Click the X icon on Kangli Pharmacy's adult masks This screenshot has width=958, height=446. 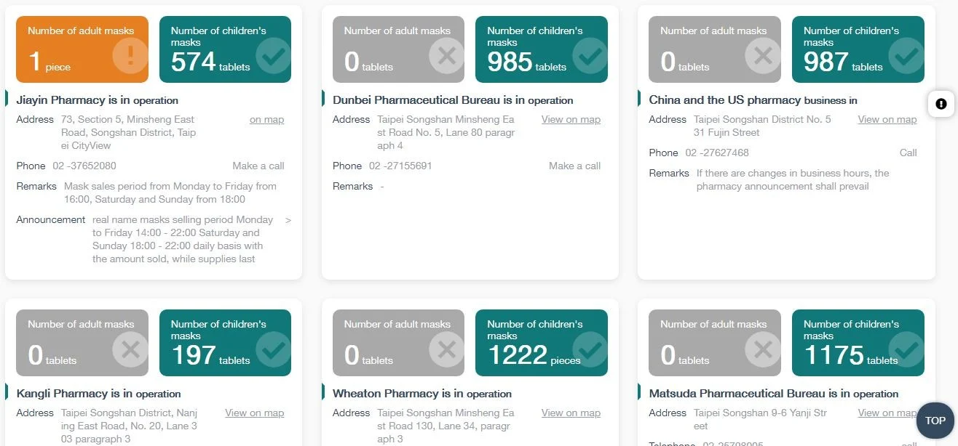tap(131, 349)
